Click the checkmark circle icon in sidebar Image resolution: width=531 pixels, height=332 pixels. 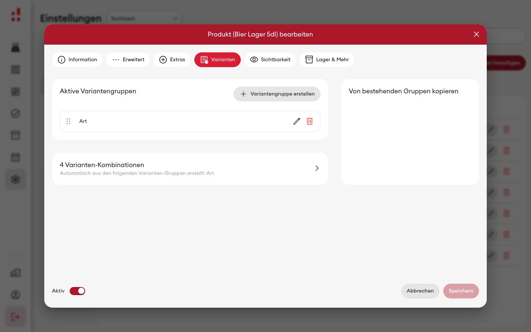(x=15, y=114)
